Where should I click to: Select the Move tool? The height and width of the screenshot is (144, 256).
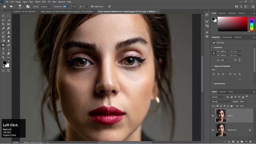click(x=3, y=16)
